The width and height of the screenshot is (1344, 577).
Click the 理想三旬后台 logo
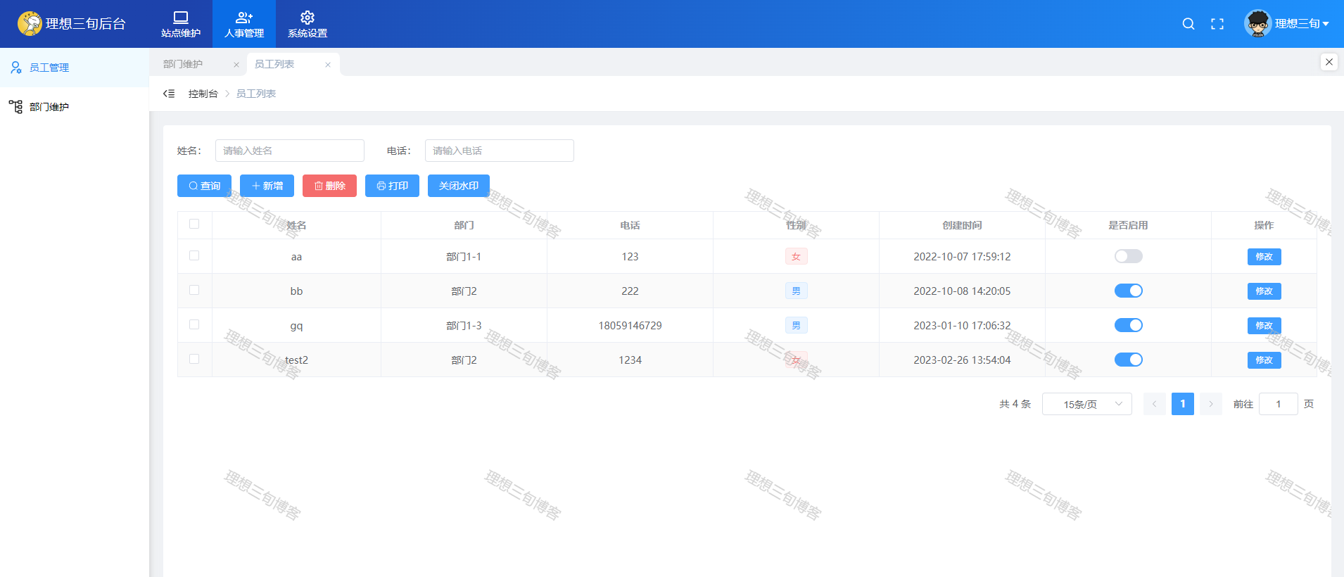pos(72,24)
